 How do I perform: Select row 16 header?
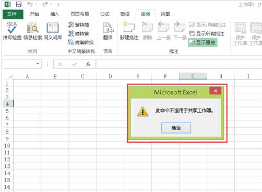pos(7,187)
